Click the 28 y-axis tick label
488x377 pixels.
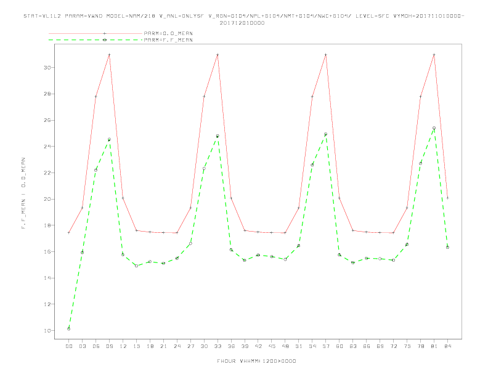47,94
